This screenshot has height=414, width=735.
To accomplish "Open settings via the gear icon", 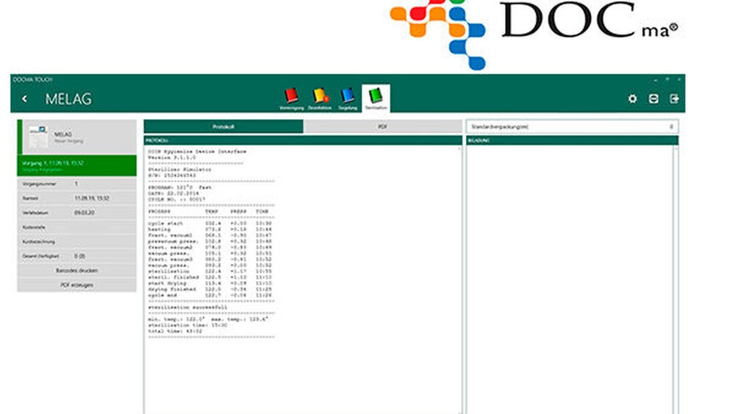I will pos(632,99).
